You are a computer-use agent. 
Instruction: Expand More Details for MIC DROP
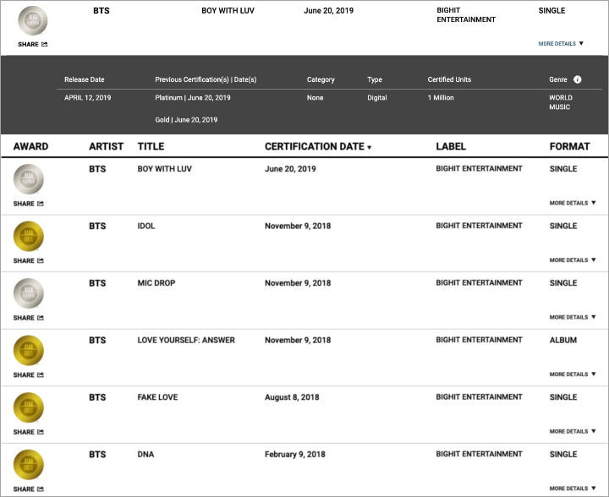(573, 317)
